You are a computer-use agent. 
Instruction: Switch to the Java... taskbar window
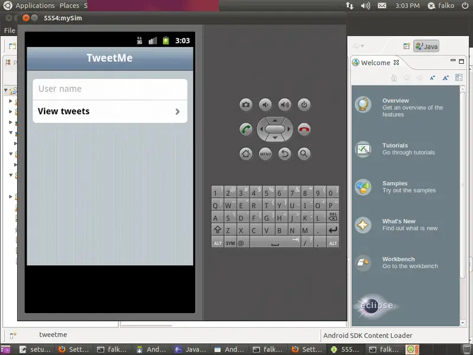coord(190,349)
